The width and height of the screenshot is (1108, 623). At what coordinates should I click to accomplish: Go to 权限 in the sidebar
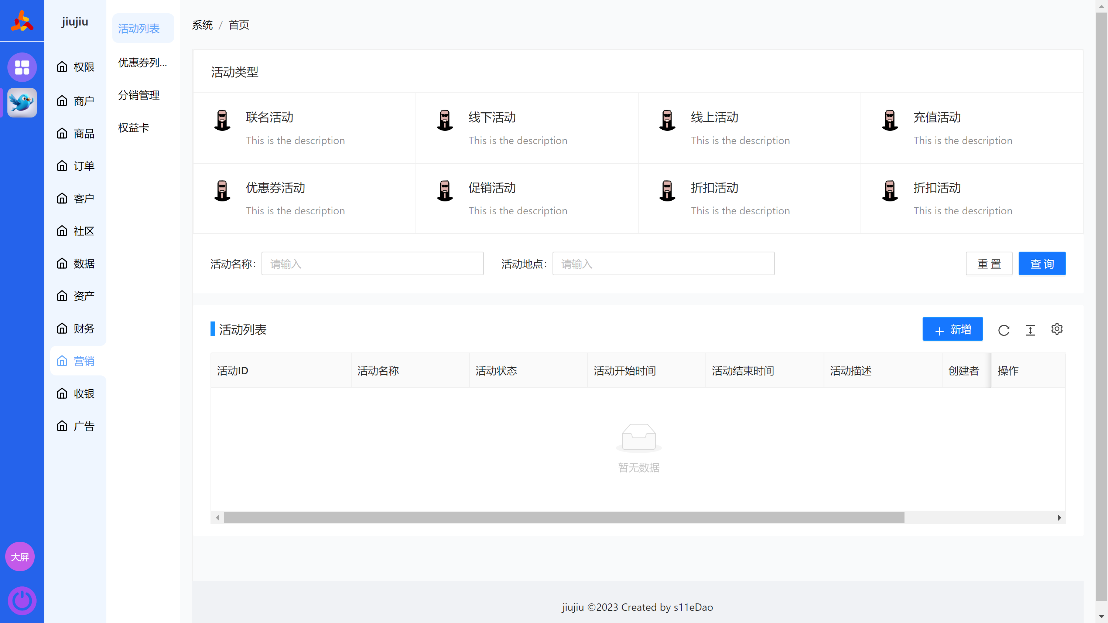76,67
